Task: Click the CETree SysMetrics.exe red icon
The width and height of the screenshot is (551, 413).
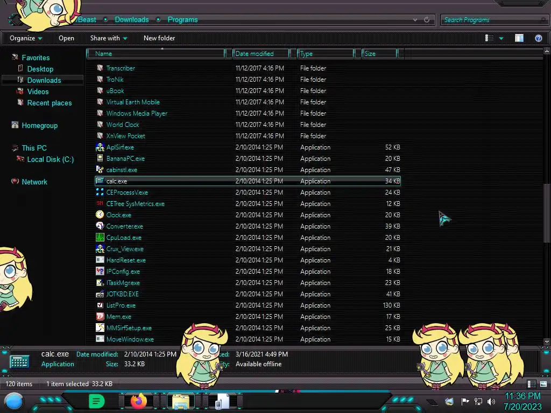Action: tap(100, 203)
